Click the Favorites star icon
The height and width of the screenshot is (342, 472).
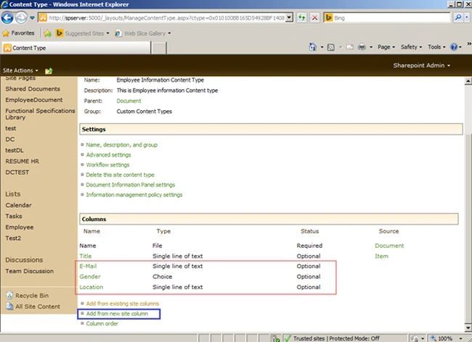pos(6,33)
